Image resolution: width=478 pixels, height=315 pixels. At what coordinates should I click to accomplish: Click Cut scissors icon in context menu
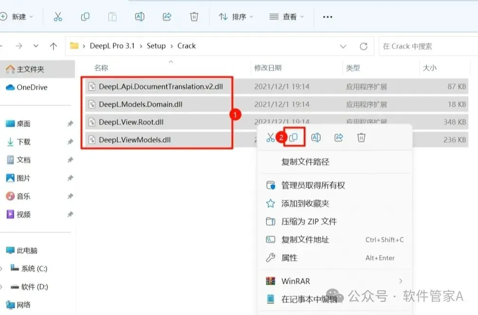270,138
